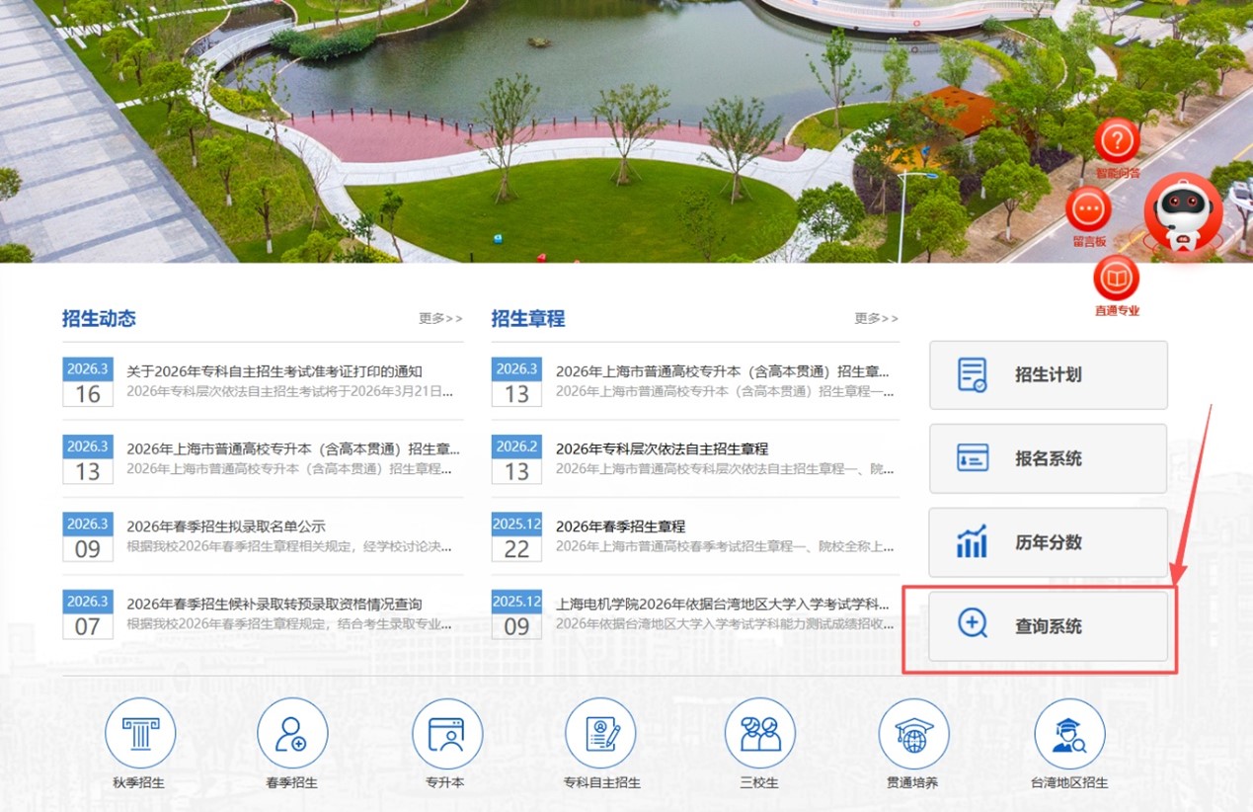Select the 春季招生 circular icon
Image resolution: width=1253 pixels, height=812 pixels.
pos(291,733)
